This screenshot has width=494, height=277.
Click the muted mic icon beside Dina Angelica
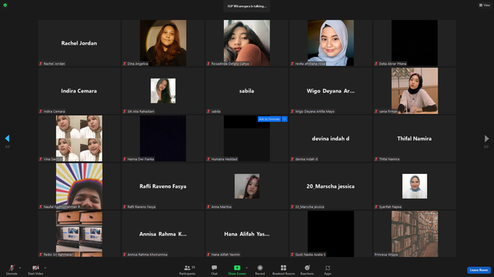124,64
